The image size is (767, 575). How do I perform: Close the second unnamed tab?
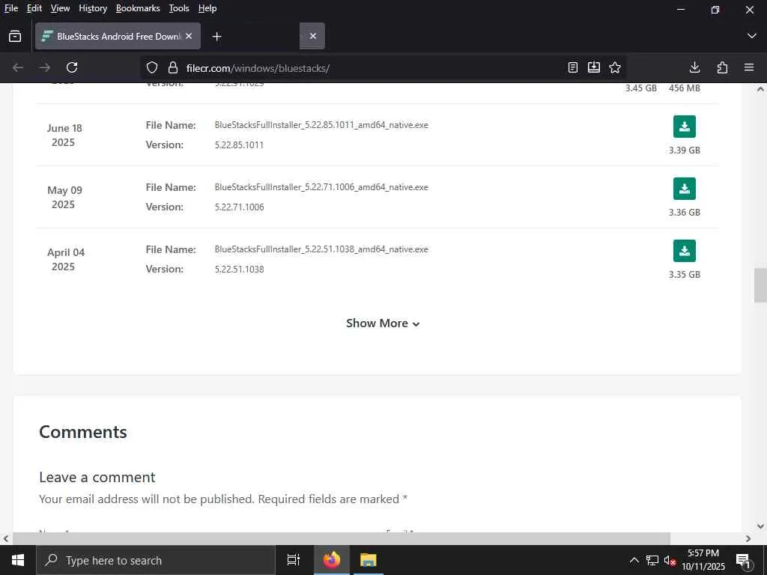click(313, 36)
